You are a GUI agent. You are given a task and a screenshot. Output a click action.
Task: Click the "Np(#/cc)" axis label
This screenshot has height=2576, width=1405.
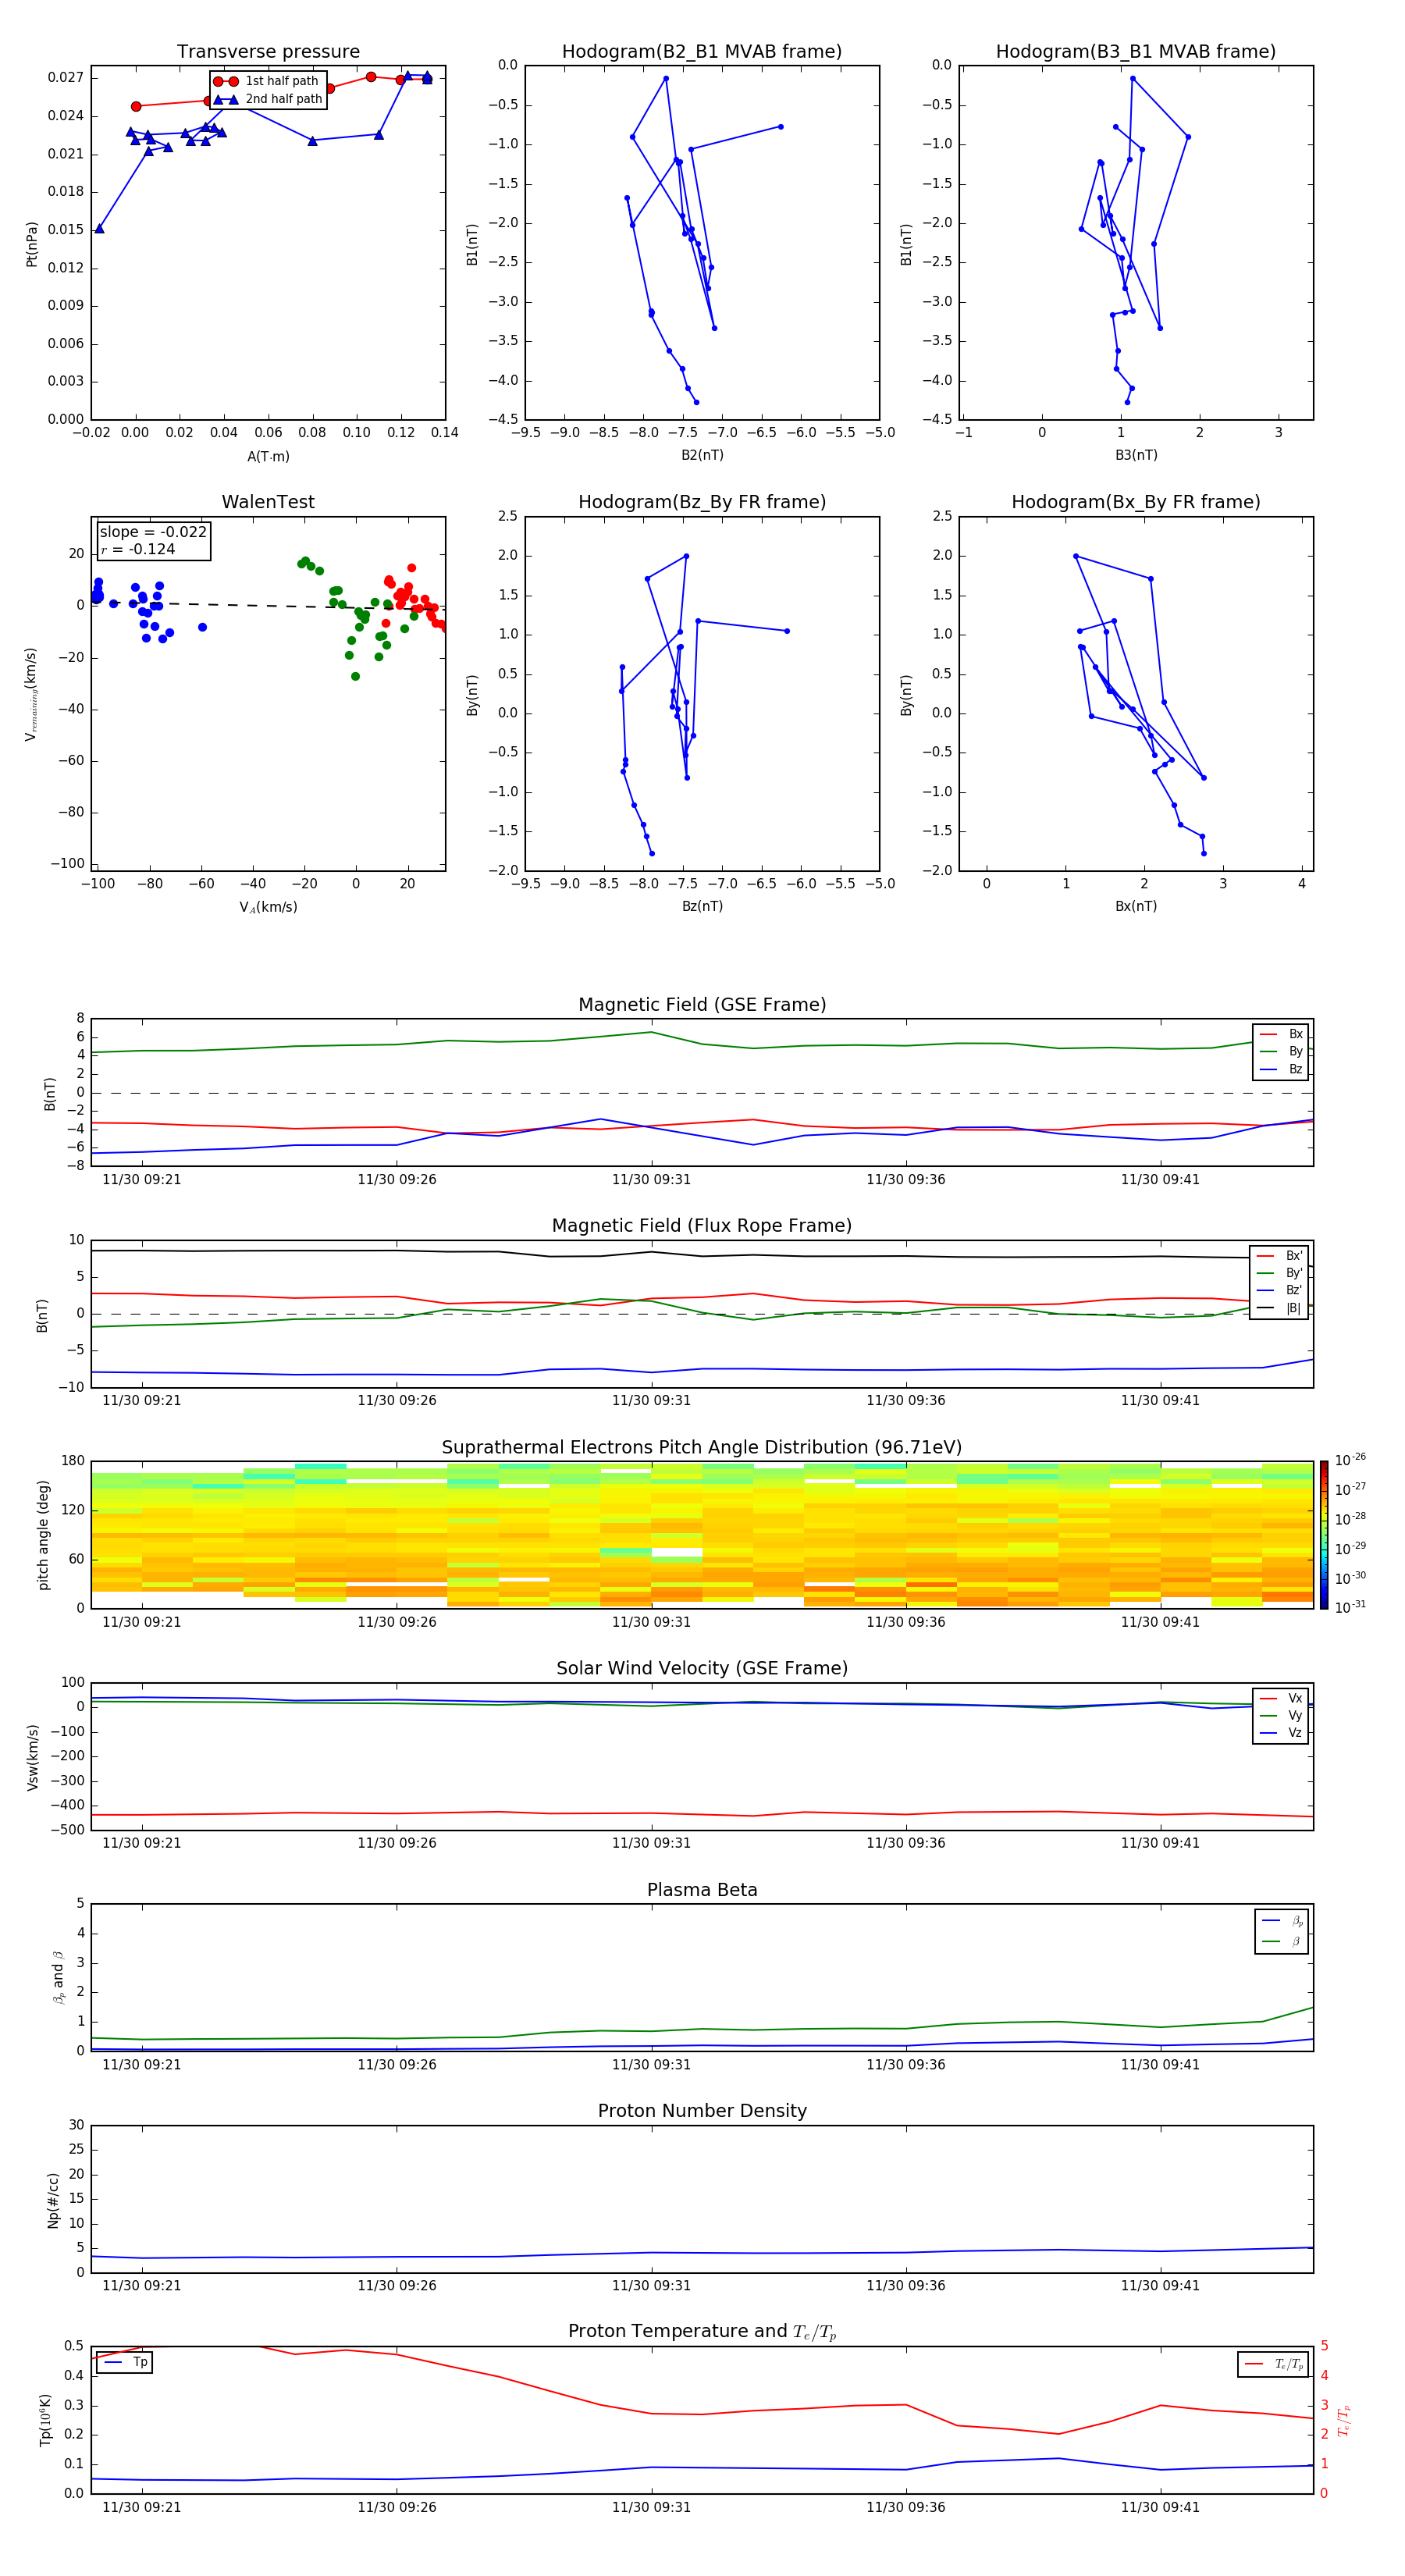tap(53, 2200)
